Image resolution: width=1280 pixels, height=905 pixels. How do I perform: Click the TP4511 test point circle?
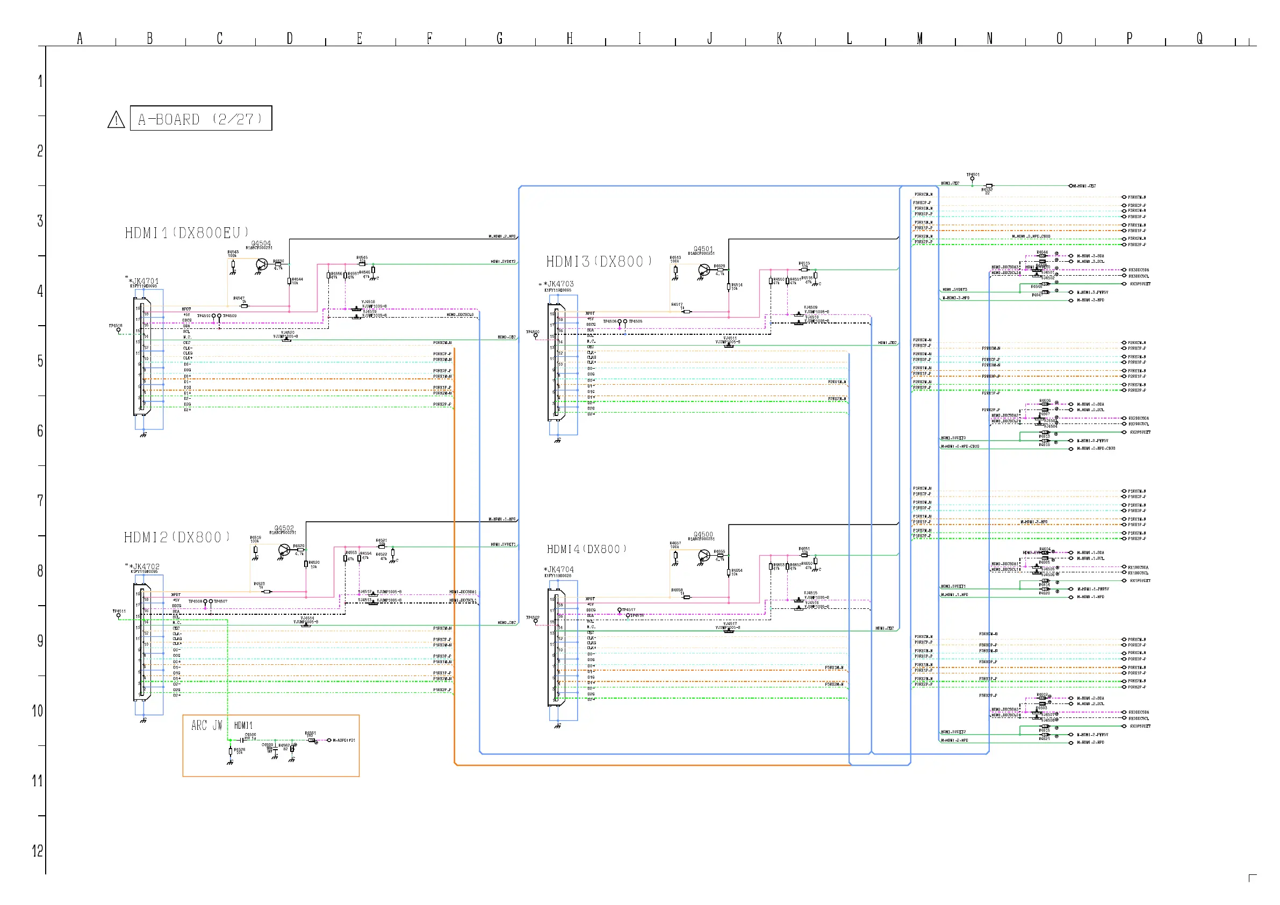click(118, 615)
